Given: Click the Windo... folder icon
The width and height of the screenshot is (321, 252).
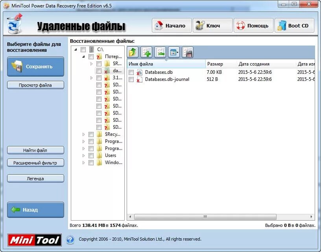Looking at the screenshot, I should [99, 163].
